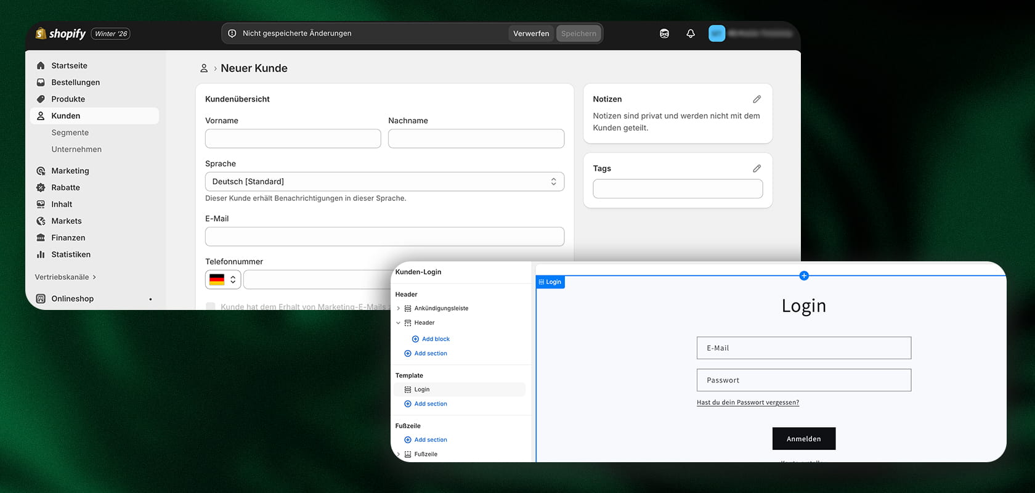Viewport: 1035px width, 493px height.
Task: Open the Sprache dropdown Deutsch [Standard]
Action: click(384, 182)
